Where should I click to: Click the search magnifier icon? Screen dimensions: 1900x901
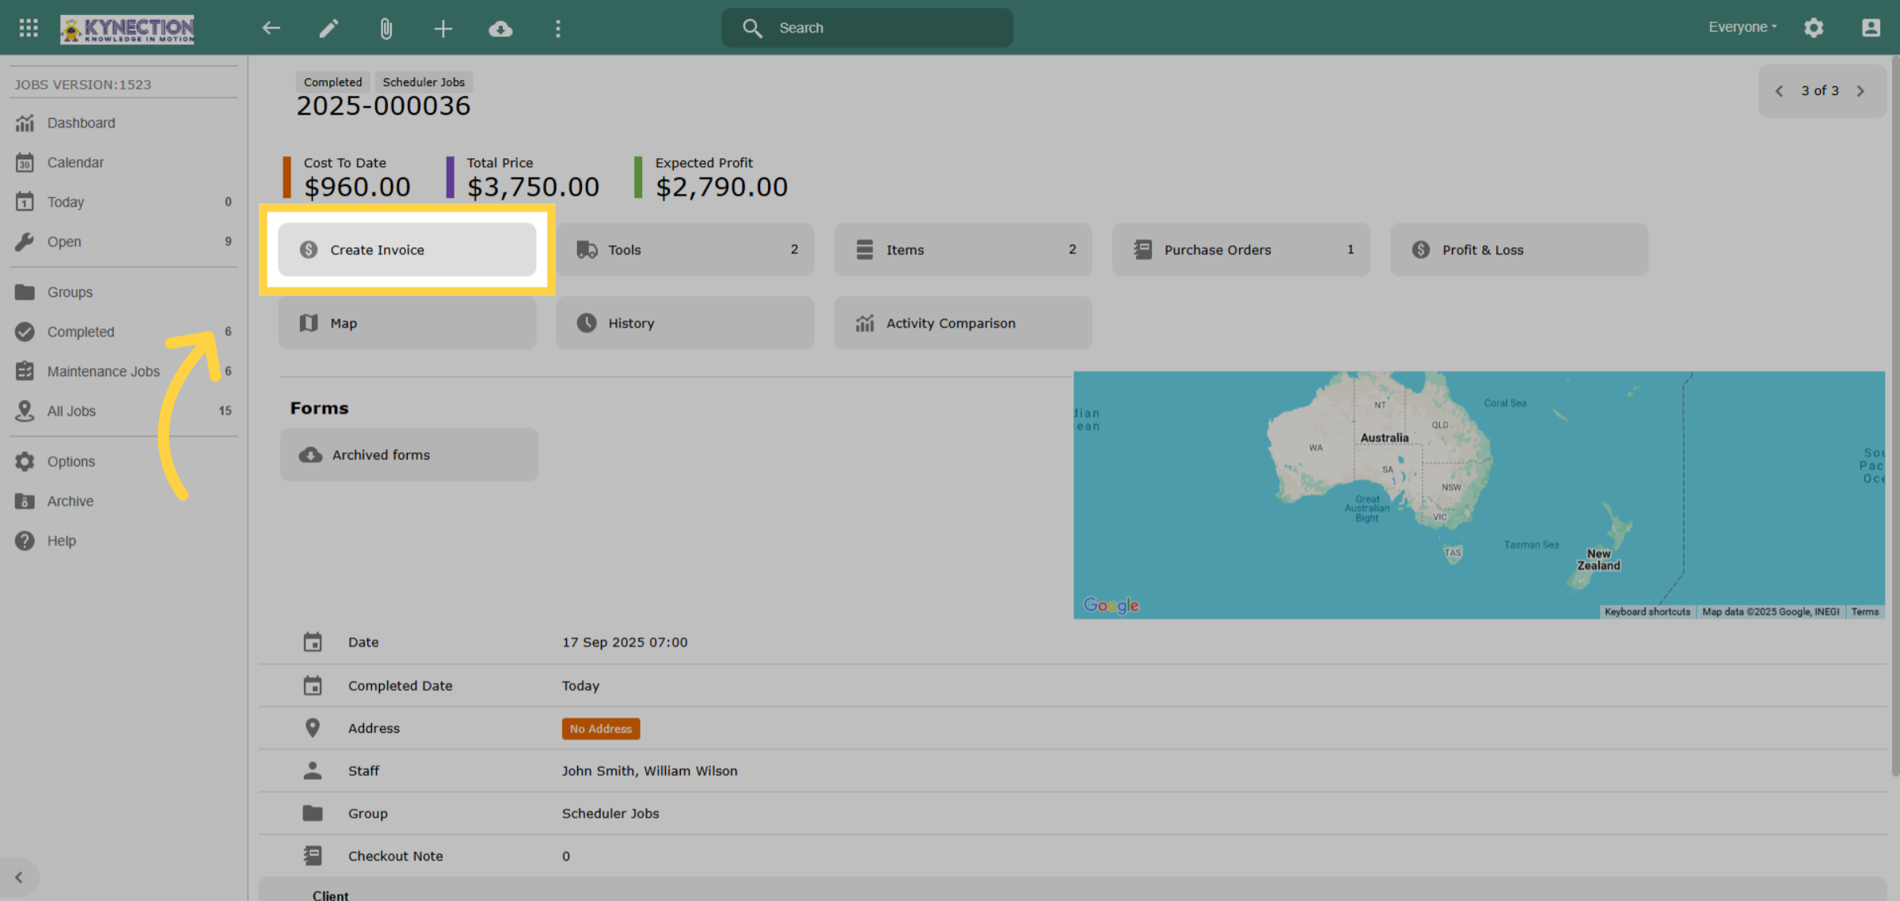pyautogui.click(x=752, y=29)
